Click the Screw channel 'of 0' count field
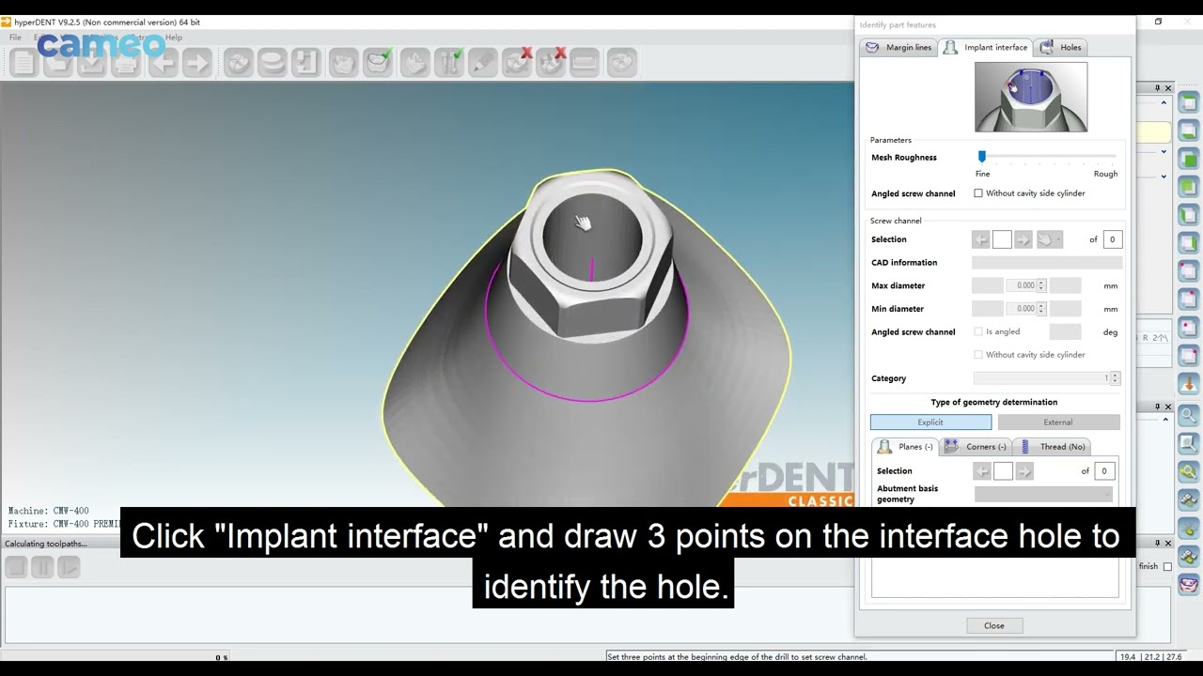This screenshot has width=1203, height=676. point(1112,239)
